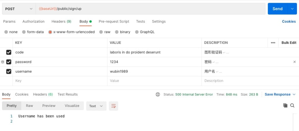
Task: Click the '848 ms' time value
Action: click(231, 94)
